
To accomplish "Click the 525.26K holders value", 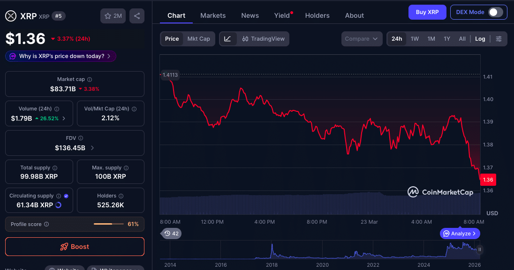I will click(x=111, y=205).
